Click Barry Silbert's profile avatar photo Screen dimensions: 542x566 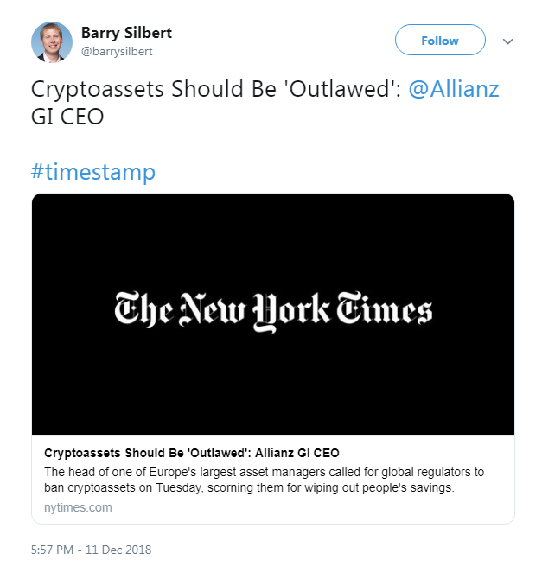point(52,41)
